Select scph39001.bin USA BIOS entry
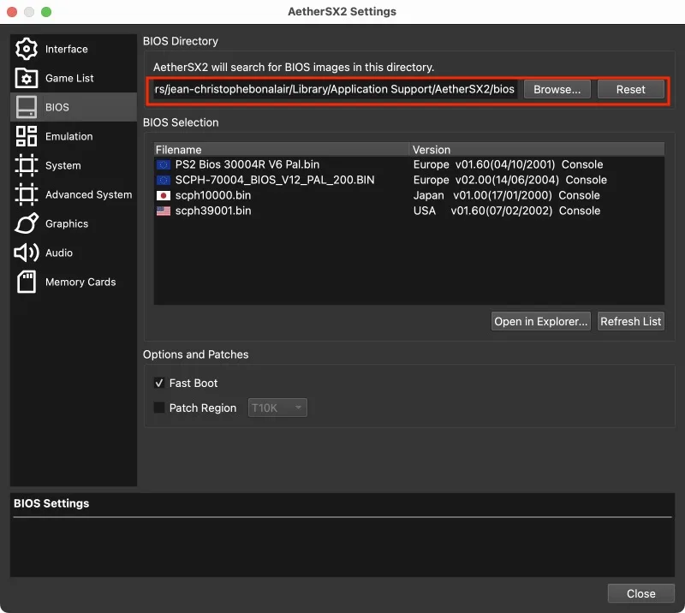This screenshot has width=685, height=613. pyautogui.click(x=214, y=211)
